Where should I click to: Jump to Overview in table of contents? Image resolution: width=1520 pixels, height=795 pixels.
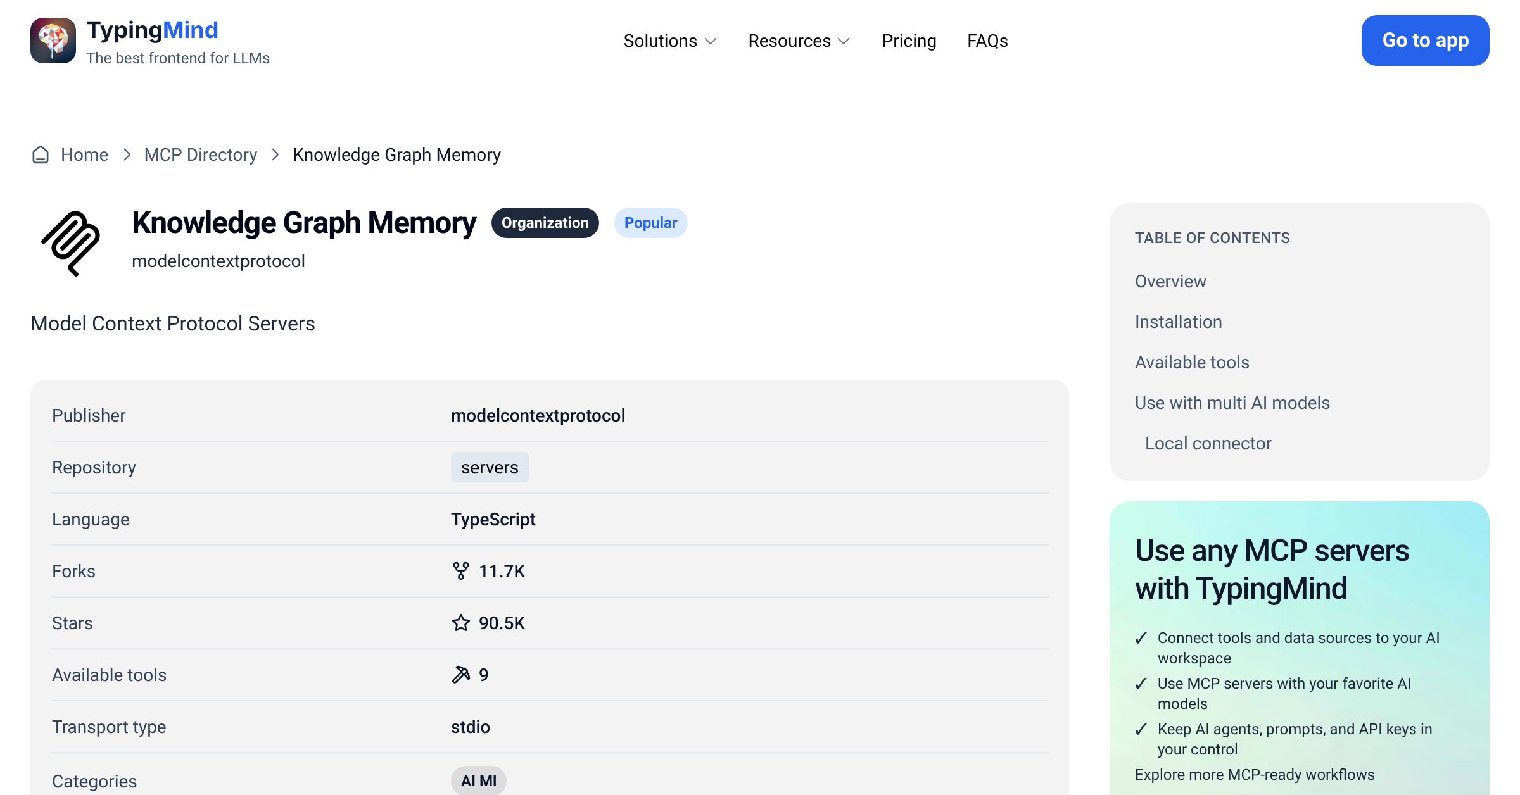click(1170, 281)
